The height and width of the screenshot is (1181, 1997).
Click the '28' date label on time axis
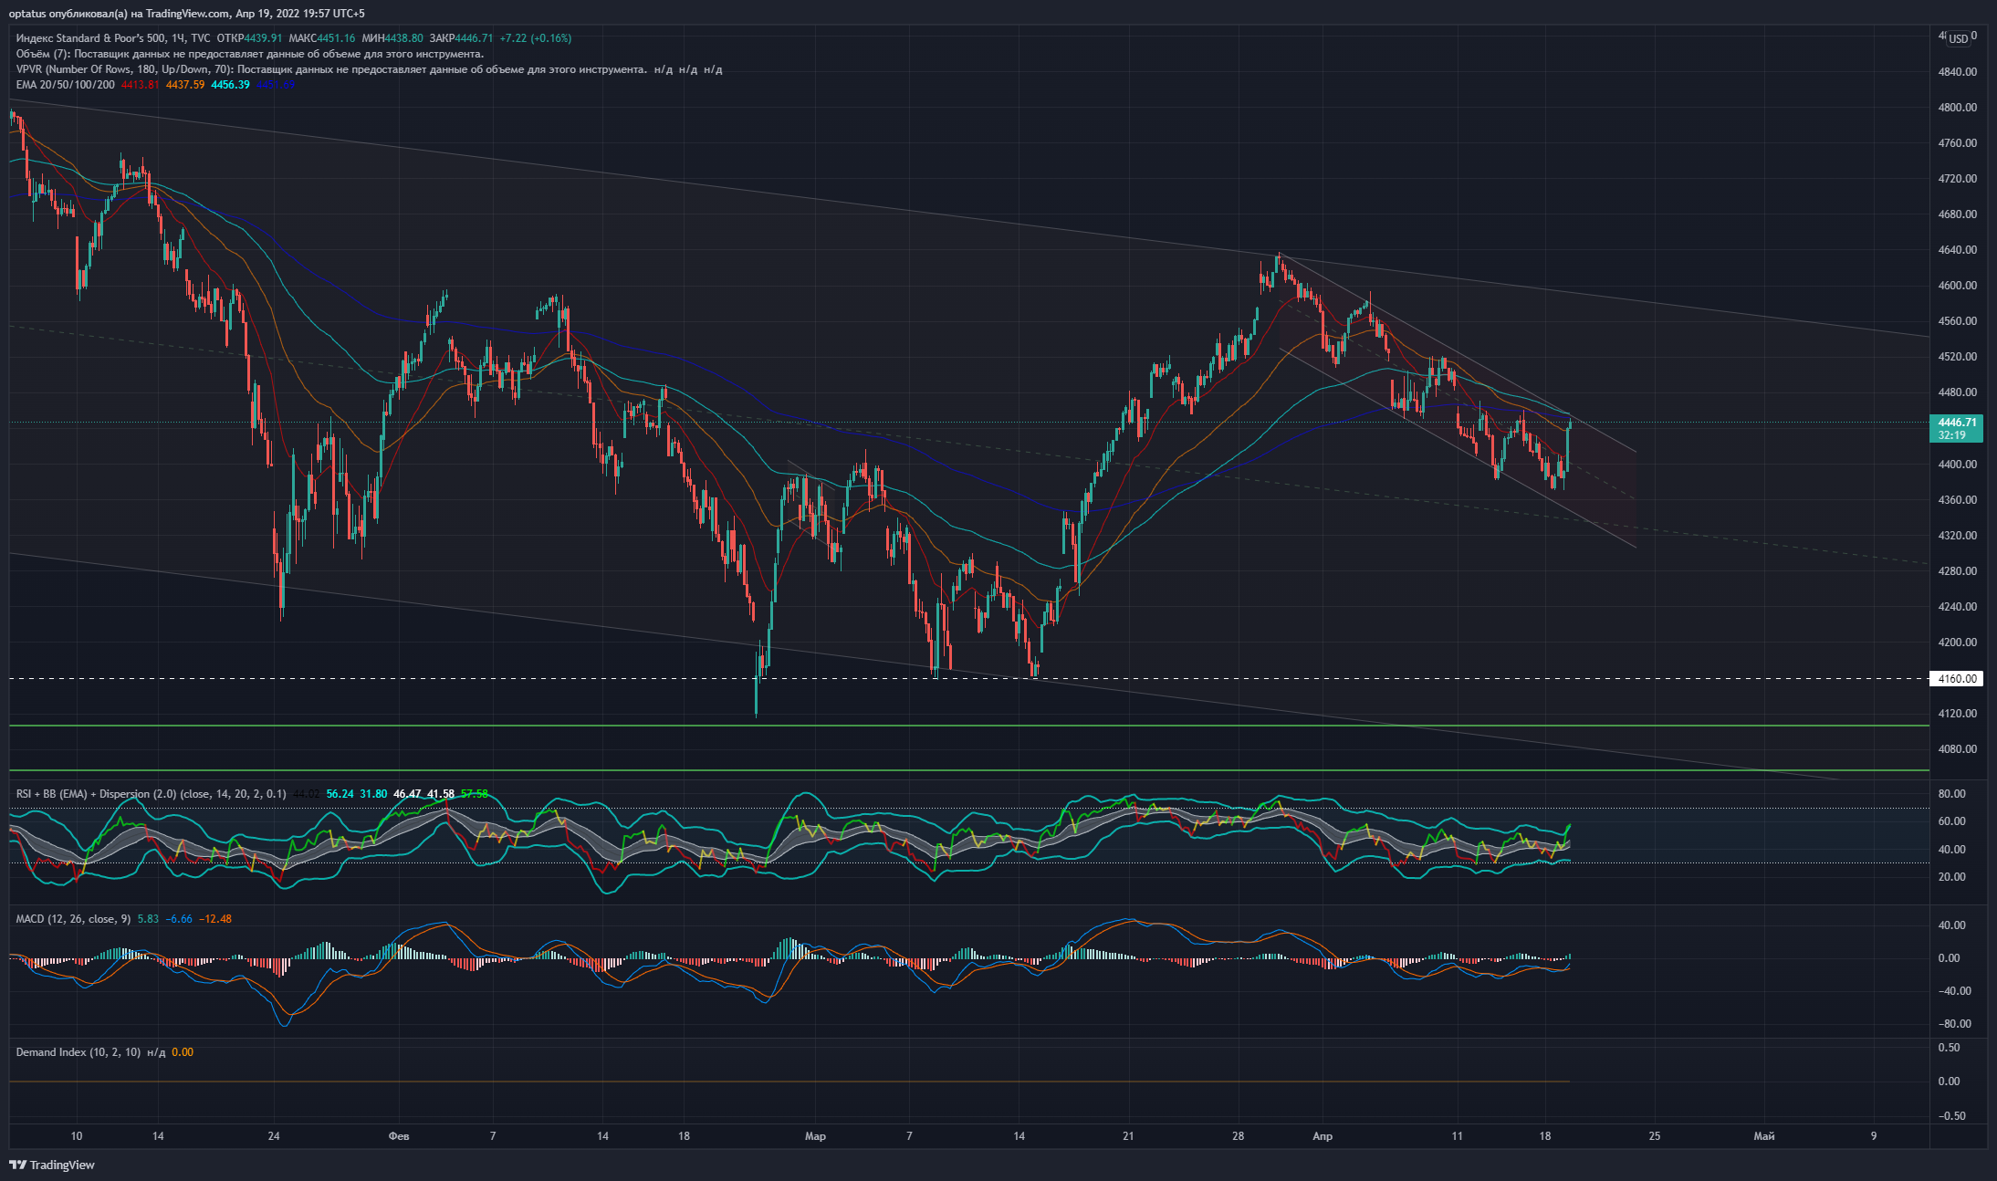click(1238, 1136)
